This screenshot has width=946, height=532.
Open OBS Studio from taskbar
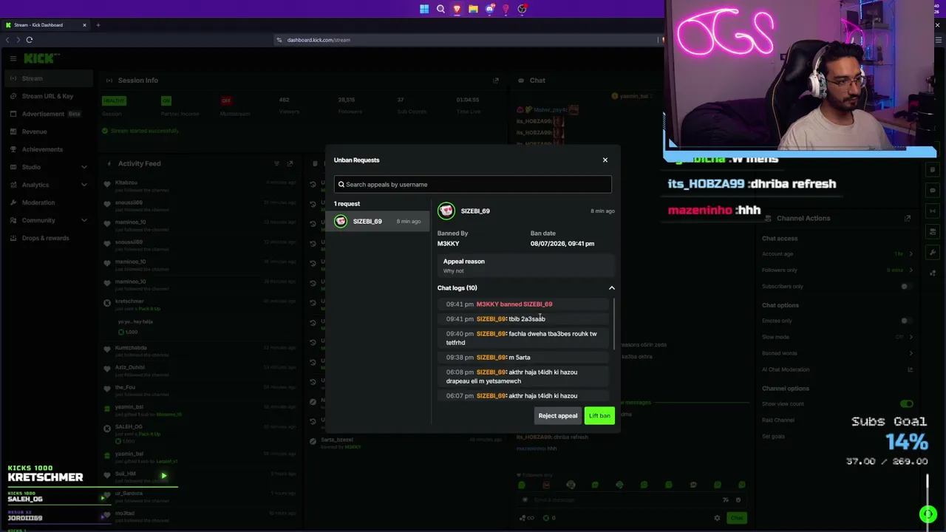(522, 9)
